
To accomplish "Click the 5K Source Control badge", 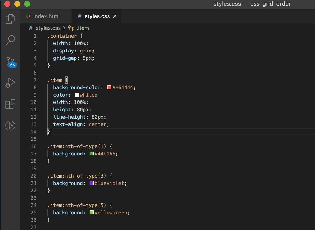I will tap(13, 65).
